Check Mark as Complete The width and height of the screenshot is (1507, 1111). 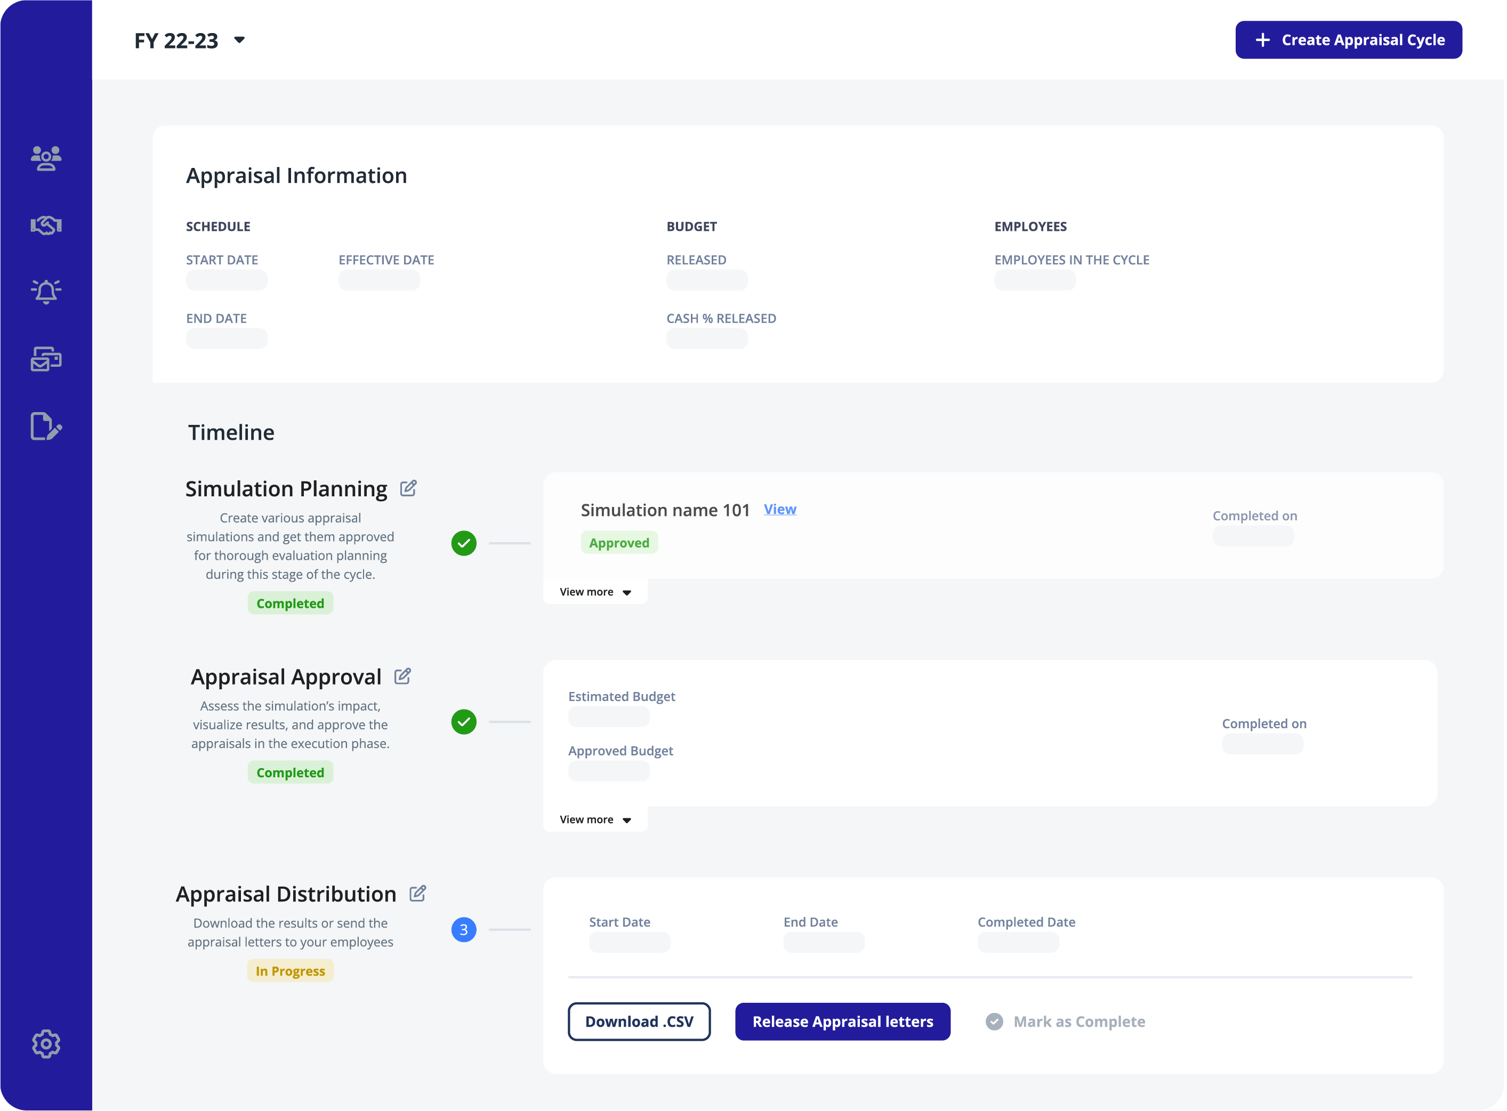point(1065,1021)
